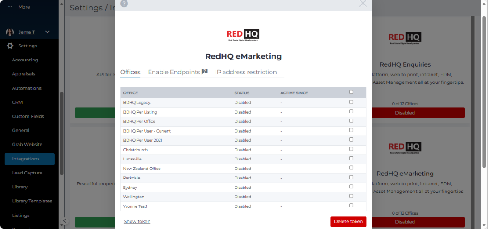Click the Christchurch office name

(136, 150)
